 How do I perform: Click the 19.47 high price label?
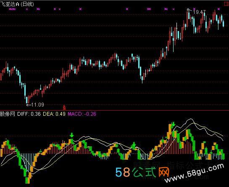tap(199, 12)
